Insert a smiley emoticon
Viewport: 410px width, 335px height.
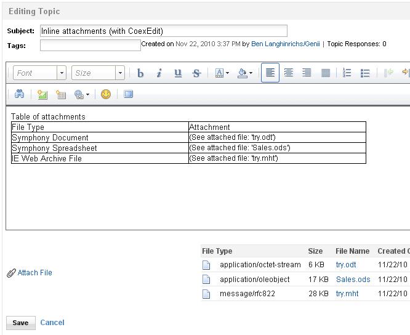click(106, 94)
